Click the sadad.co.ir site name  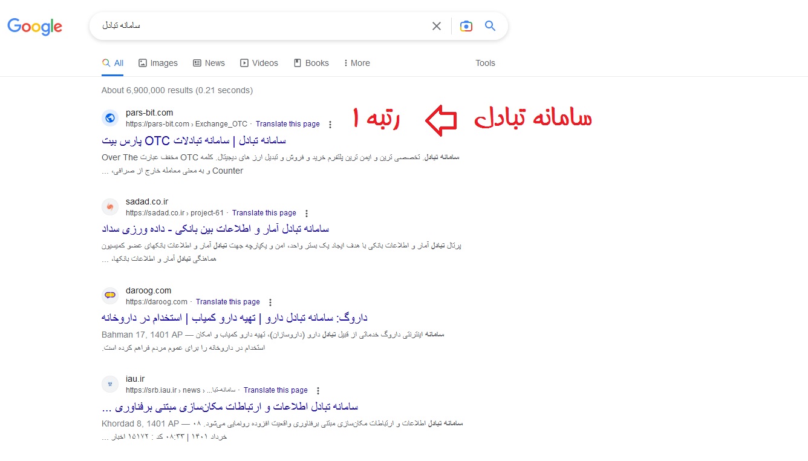pyautogui.click(x=147, y=201)
